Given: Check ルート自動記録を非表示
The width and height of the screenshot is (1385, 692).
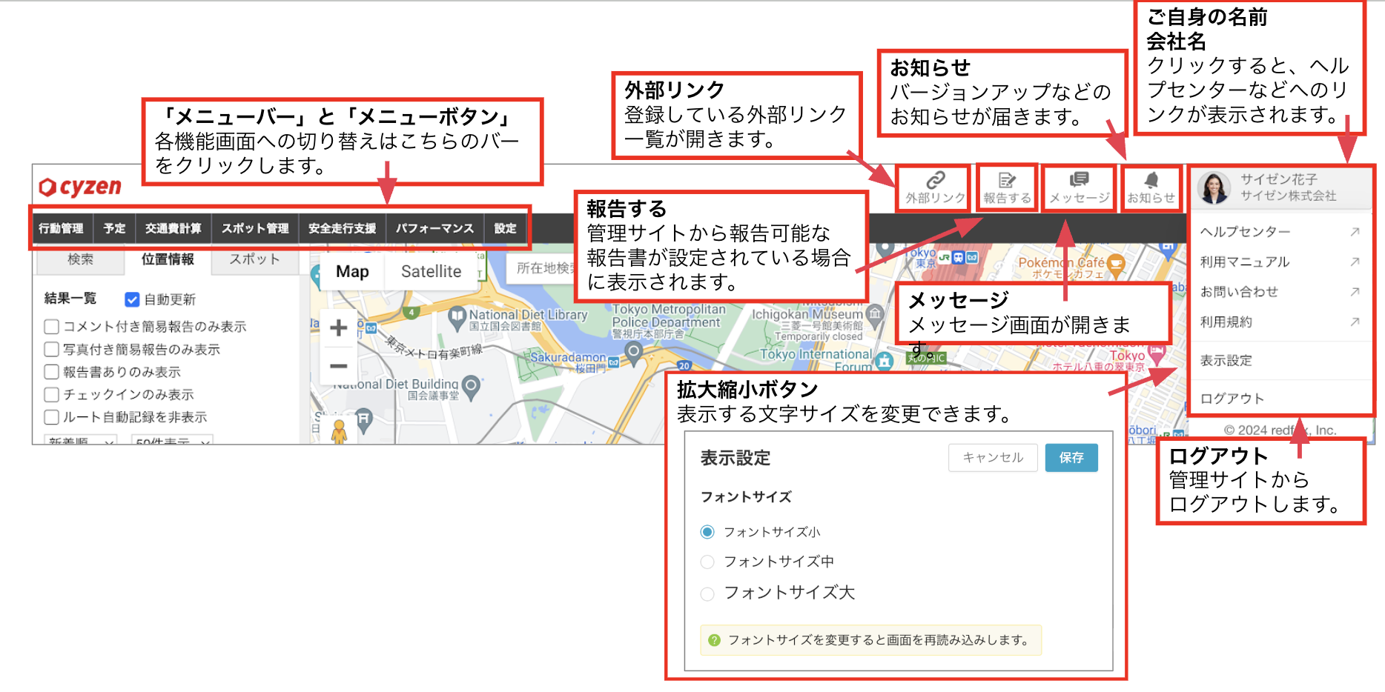Looking at the screenshot, I should (52, 417).
